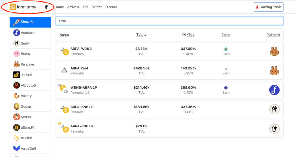Sort the table by Name column

(64, 35)
